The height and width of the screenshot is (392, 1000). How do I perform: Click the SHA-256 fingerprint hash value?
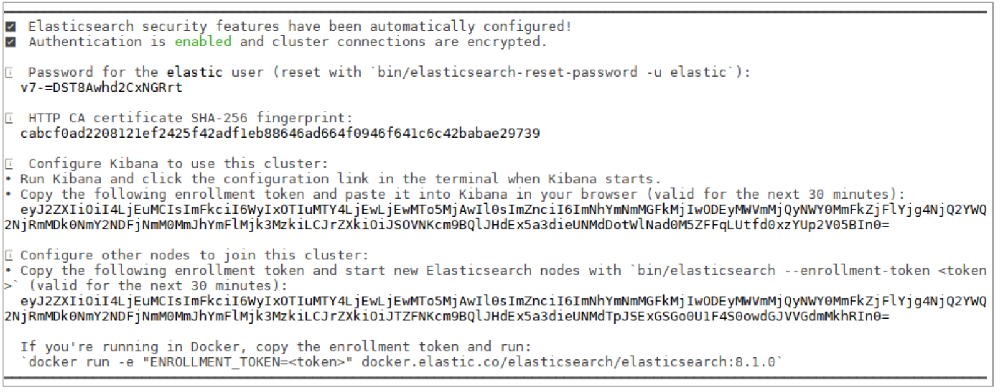pos(280,134)
